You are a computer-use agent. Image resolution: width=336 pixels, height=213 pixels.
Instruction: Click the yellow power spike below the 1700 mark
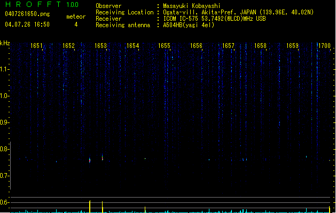point(330,209)
